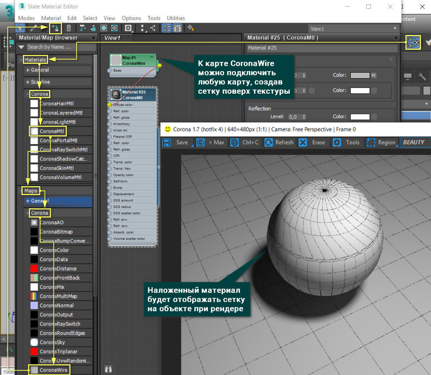This screenshot has width=431, height=375.
Task: Click Hide Unused Nodeslots icon
Action: coord(93,28)
